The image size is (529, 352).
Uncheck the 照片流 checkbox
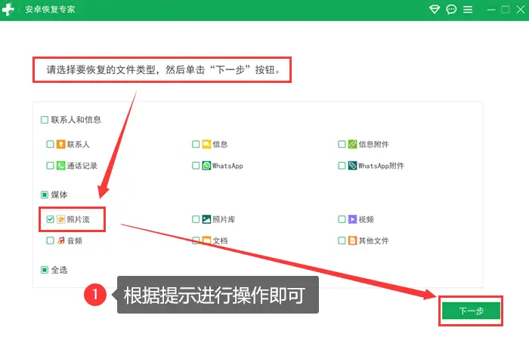click(50, 219)
